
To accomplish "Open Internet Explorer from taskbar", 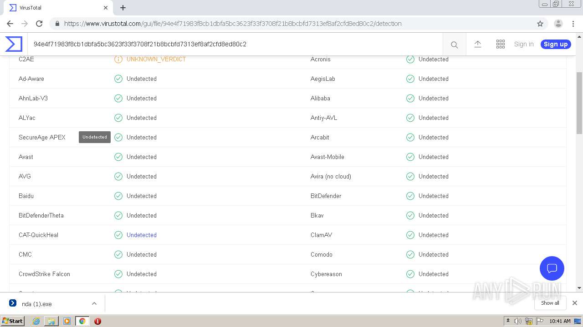I will coord(36,321).
